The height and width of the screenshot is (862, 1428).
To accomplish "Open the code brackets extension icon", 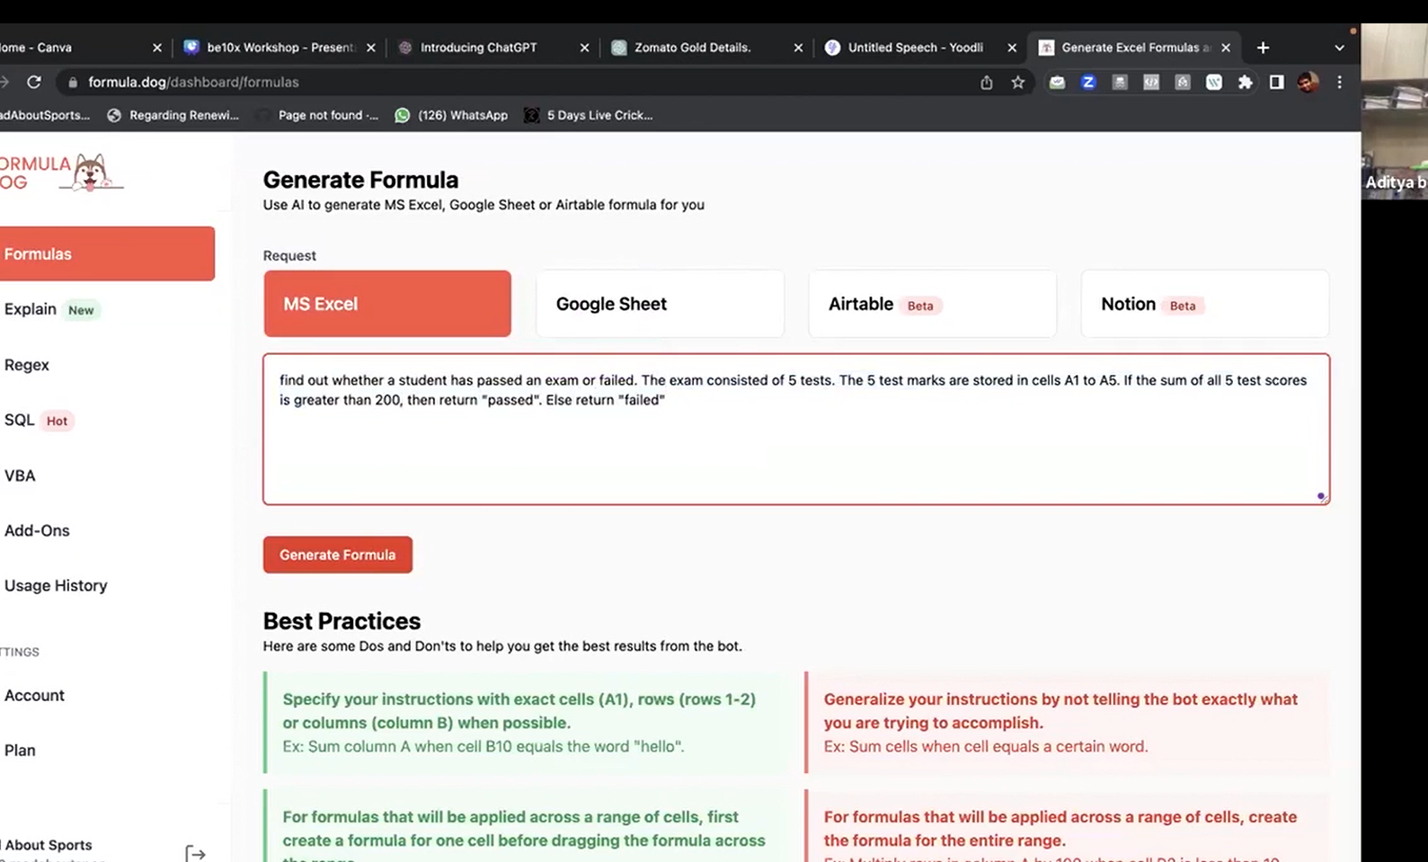I will 1151,82.
